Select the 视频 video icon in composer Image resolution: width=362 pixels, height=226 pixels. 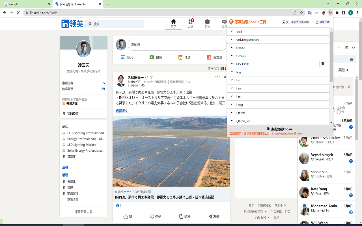pos(152,57)
